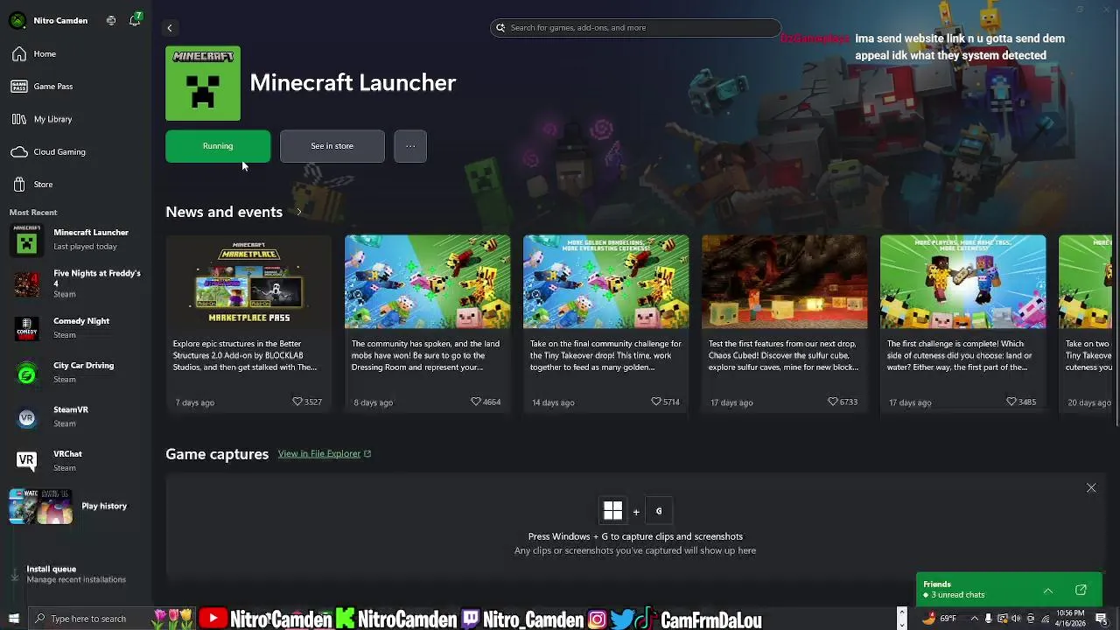Open the Install queue
Image resolution: width=1120 pixels, height=630 pixels.
[76, 574]
